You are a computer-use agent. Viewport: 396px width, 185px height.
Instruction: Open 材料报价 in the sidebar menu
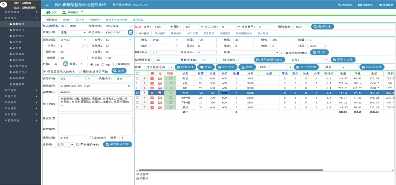click(x=18, y=30)
